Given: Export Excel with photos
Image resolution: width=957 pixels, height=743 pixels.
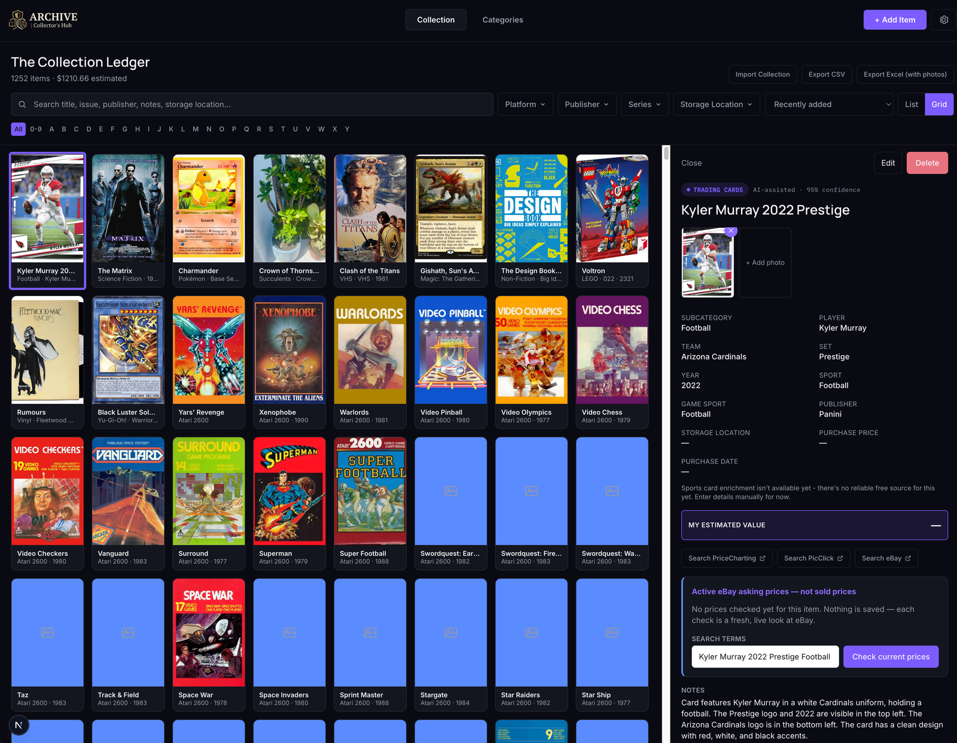Looking at the screenshot, I should [905, 74].
